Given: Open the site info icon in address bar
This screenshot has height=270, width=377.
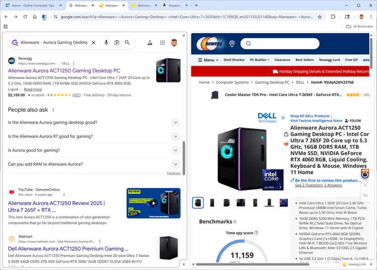Looking at the screenshot, I should pyautogui.click(x=55, y=17).
